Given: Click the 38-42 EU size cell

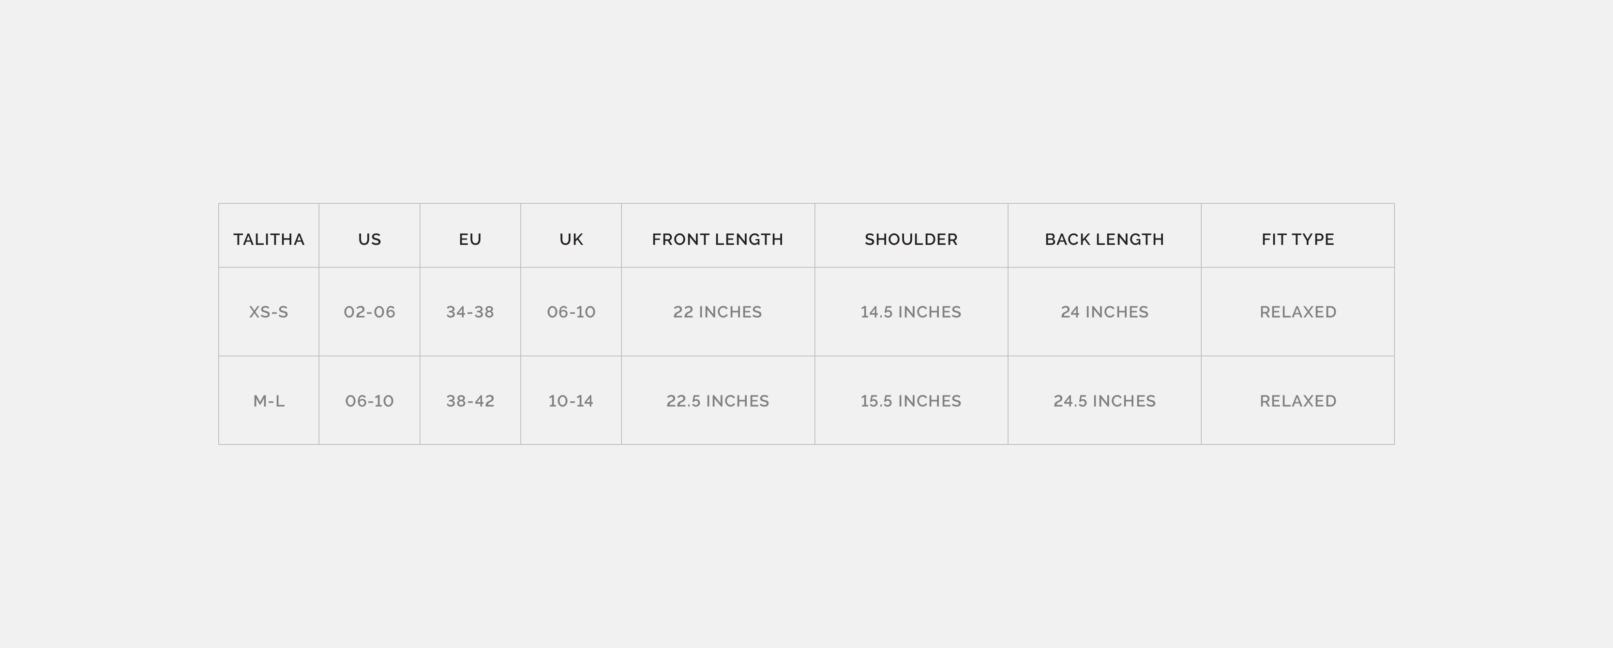Looking at the screenshot, I should tap(470, 401).
